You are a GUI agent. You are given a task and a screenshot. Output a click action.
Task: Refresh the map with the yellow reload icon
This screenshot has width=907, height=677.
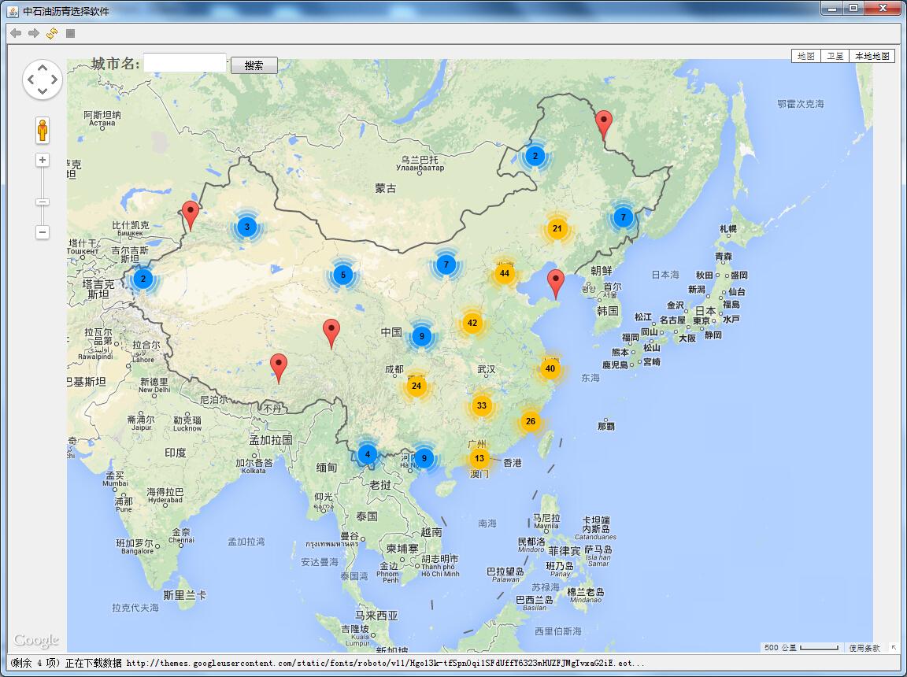[x=52, y=33]
